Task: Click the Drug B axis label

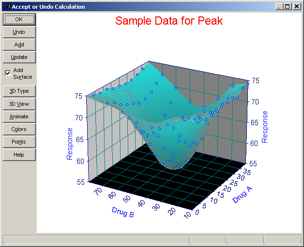Action: (123, 212)
